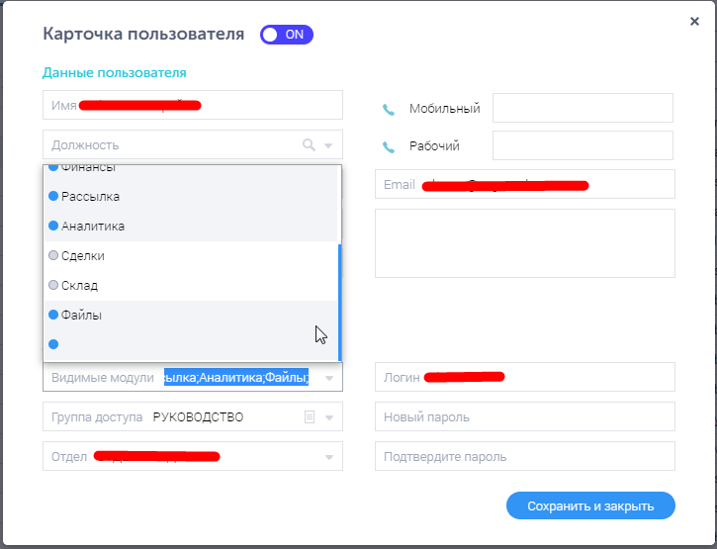Collapse the Видимые модули dropdown arrow

[x=328, y=378]
